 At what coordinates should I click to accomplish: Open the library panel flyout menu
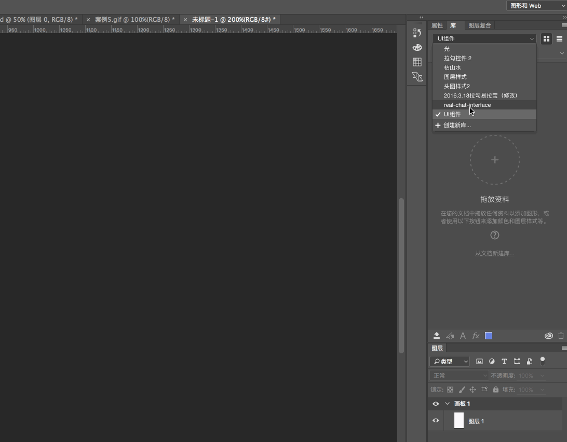564,25
